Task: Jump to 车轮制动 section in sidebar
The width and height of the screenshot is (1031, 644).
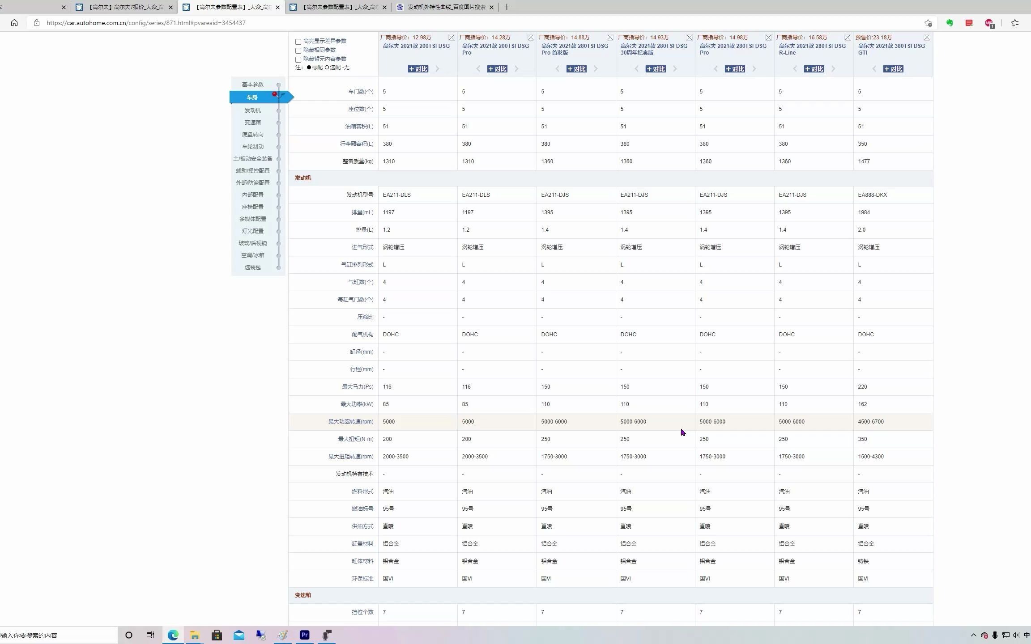Action: coord(253,147)
